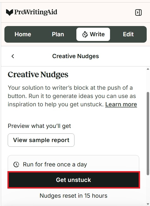Screen dimensions: 150x206
Task: Switch to the Plan tab
Action: 58,34
